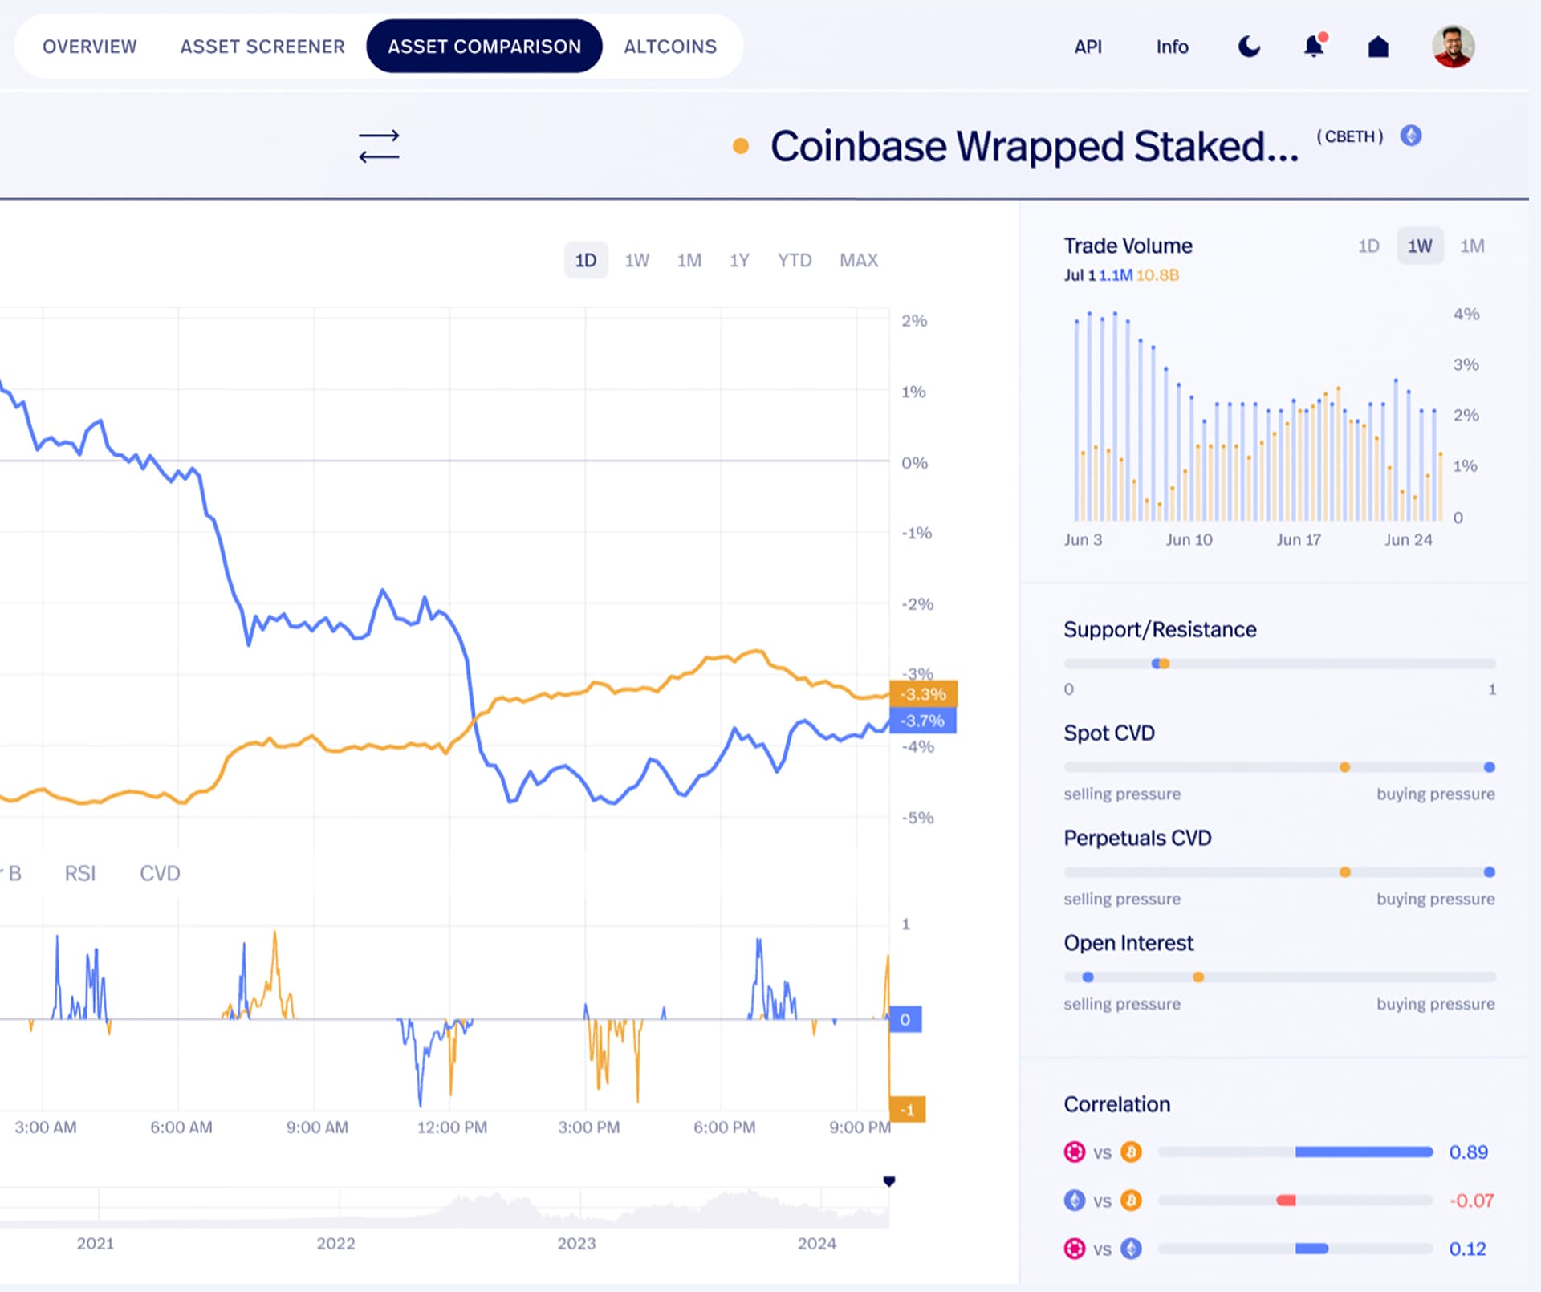Toggle dark mode moon icon
The width and height of the screenshot is (1541, 1292).
(1249, 47)
